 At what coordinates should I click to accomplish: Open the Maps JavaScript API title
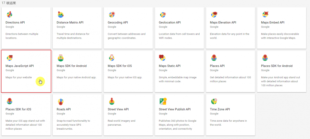20,66
